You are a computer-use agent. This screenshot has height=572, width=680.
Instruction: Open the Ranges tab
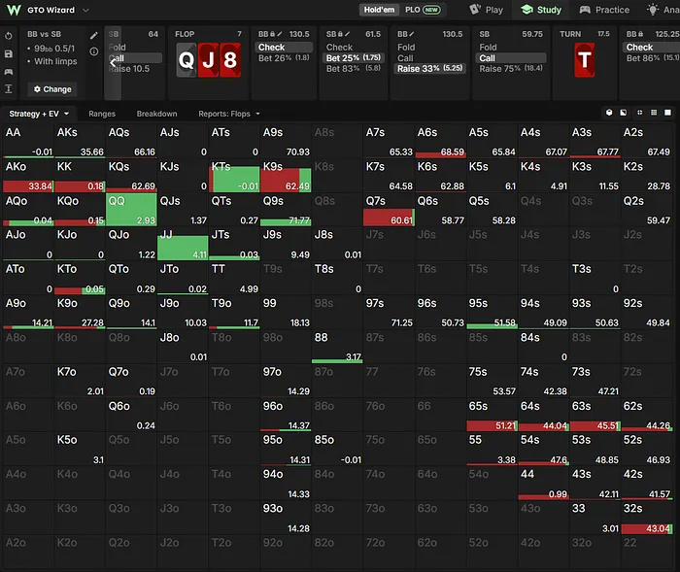point(102,114)
